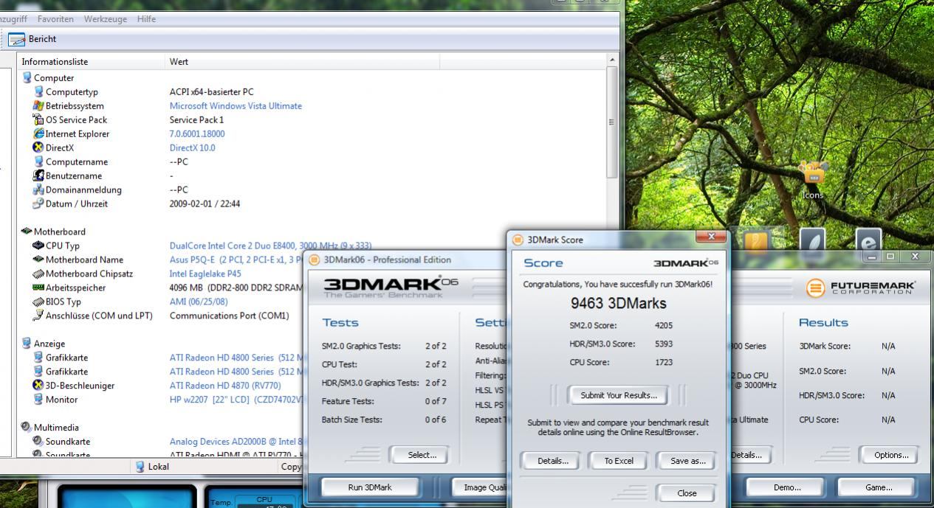Click the vertical scrollbar thumb in the list
The image size is (934, 508).
point(612,122)
